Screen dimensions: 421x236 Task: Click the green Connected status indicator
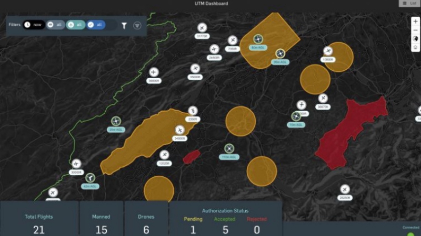click(410, 234)
